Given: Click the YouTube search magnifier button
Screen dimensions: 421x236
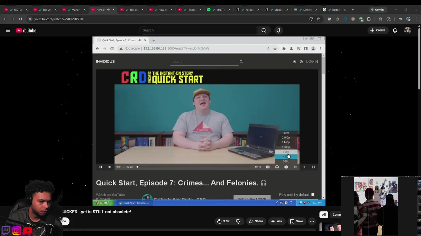Looking at the screenshot, I should (x=264, y=30).
